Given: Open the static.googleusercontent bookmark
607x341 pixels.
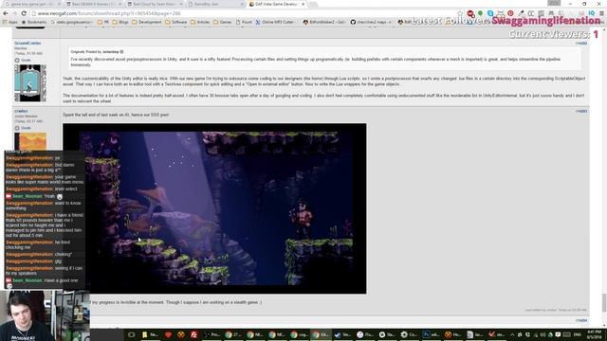Looking at the screenshot, I should (72, 22).
